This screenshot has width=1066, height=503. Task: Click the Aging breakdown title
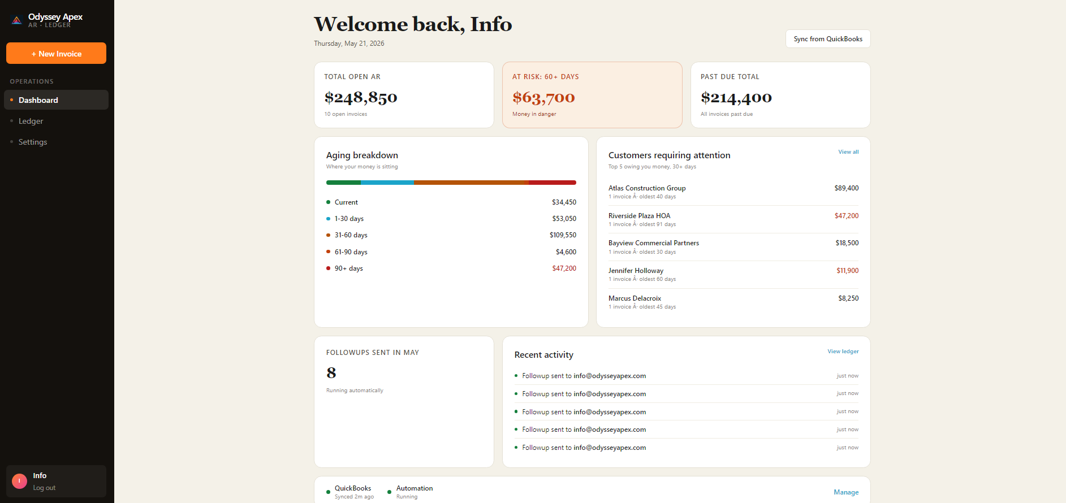tap(362, 155)
